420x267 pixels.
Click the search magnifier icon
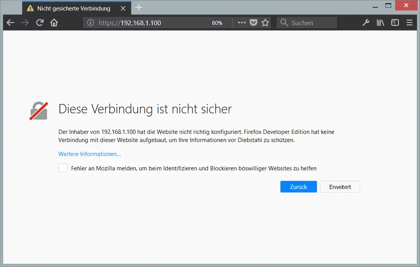tap(284, 23)
